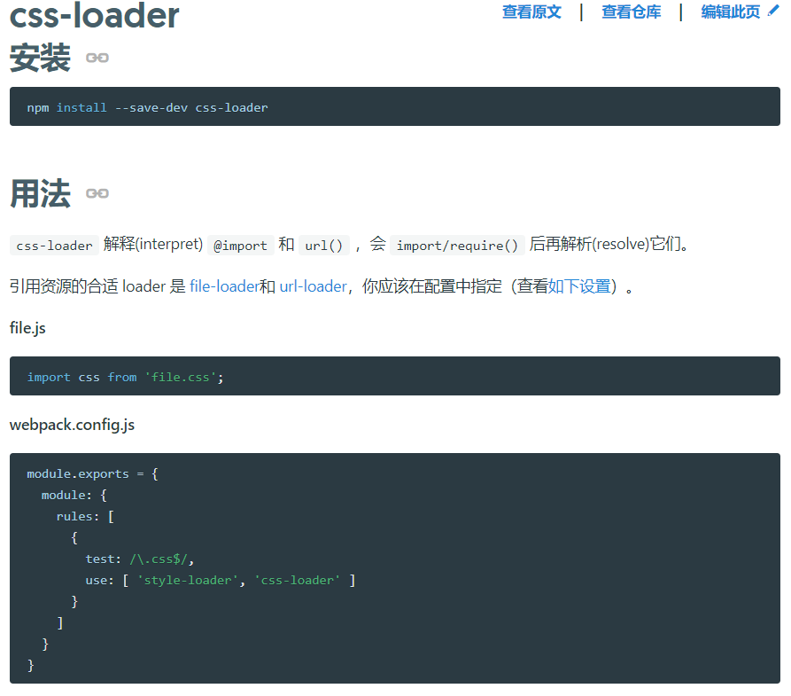Click the file.js filename label

pyautogui.click(x=27, y=328)
